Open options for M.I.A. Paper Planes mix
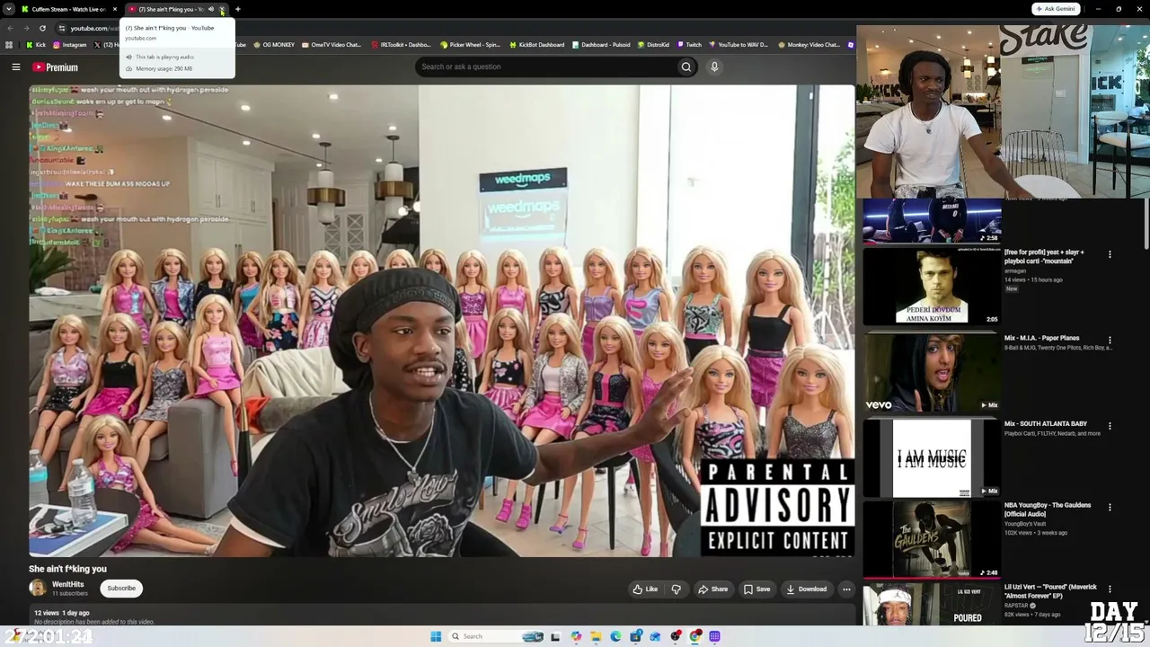The height and width of the screenshot is (647, 1150). (1110, 341)
